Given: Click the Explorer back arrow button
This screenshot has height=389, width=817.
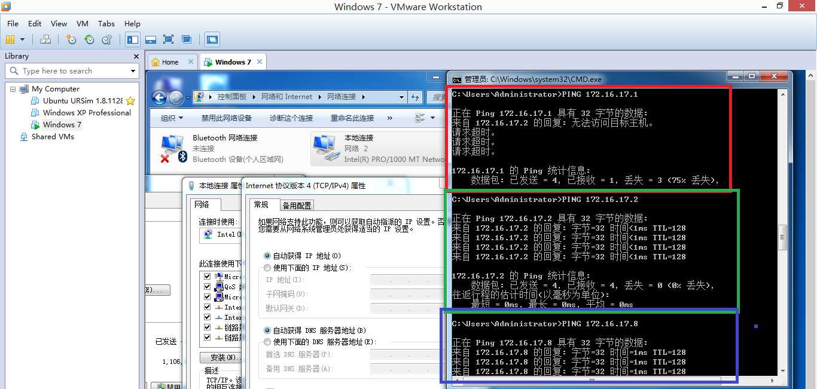Looking at the screenshot, I should [159, 97].
